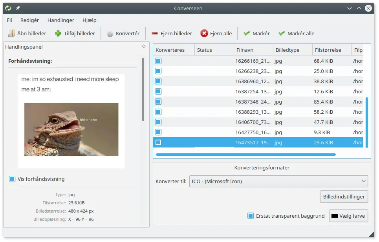Select file name 16427750_16...
This screenshot has height=242, width=379.
pyautogui.click(x=253, y=133)
